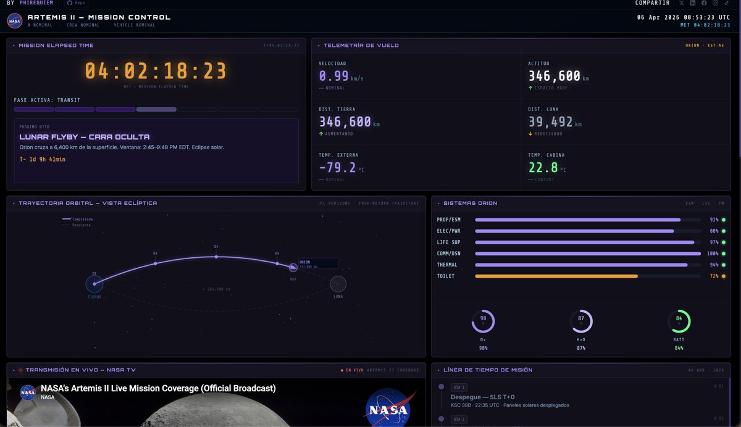Click the orange arrow next to Reduciendo

pos(530,134)
